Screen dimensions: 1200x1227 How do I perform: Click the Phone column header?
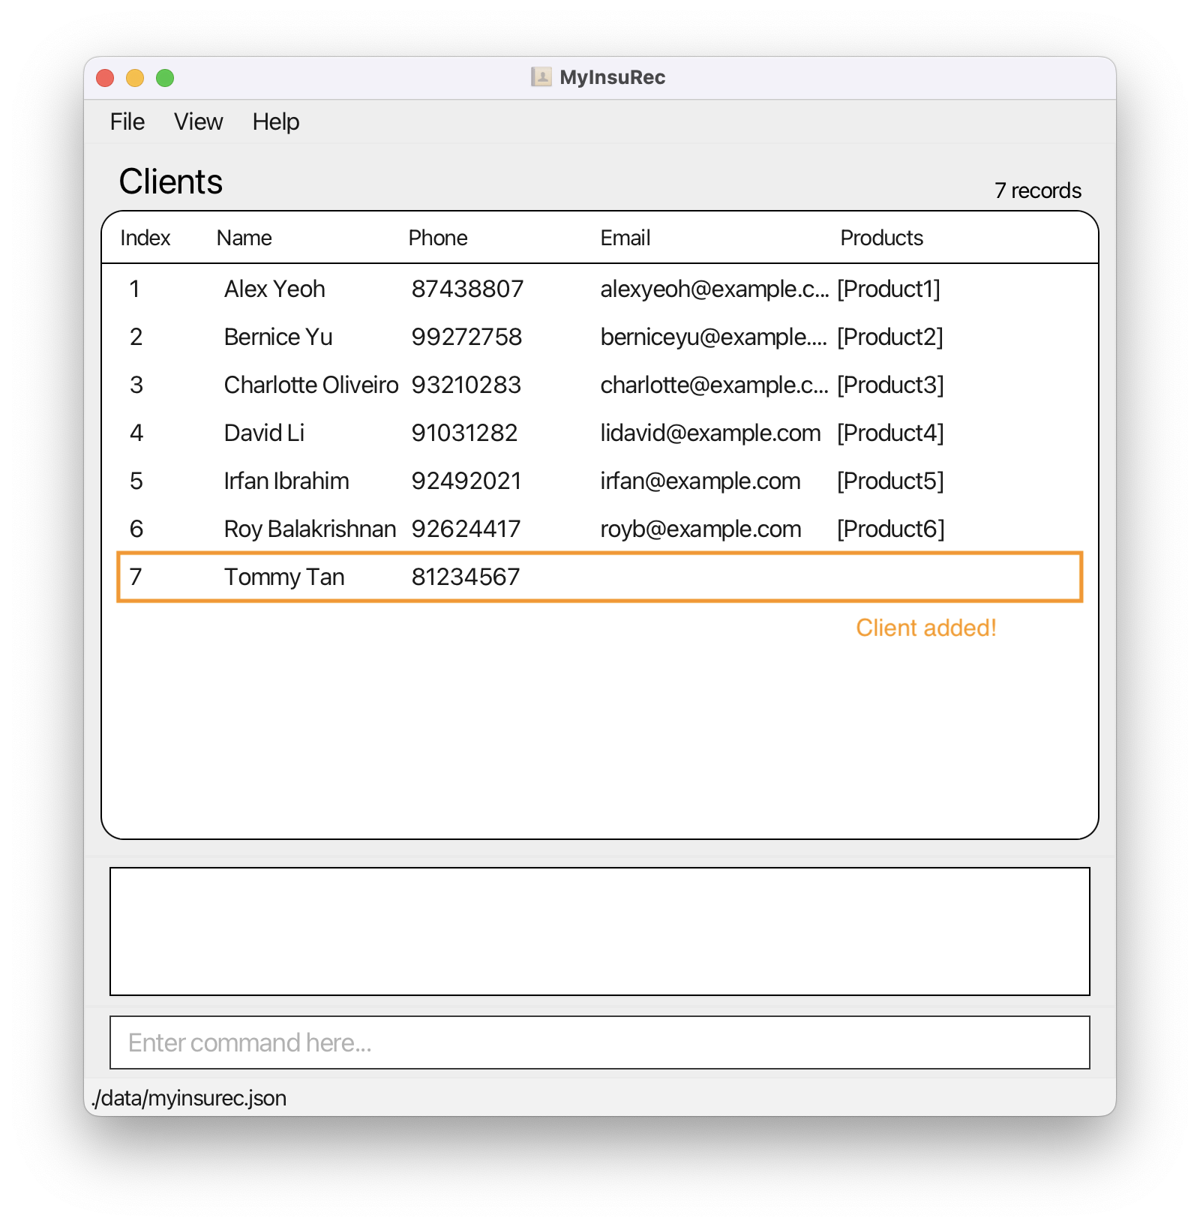(x=438, y=238)
